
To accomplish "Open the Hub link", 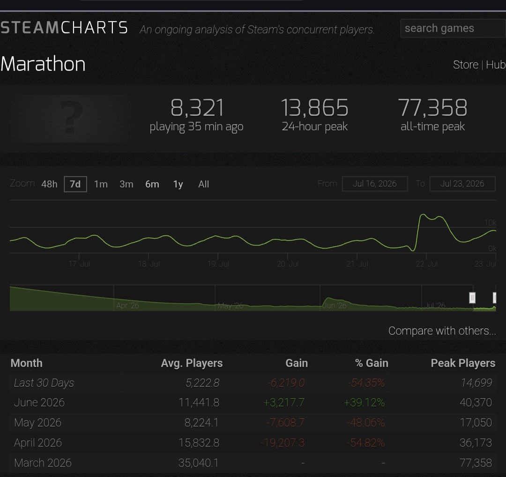I will click(496, 65).
